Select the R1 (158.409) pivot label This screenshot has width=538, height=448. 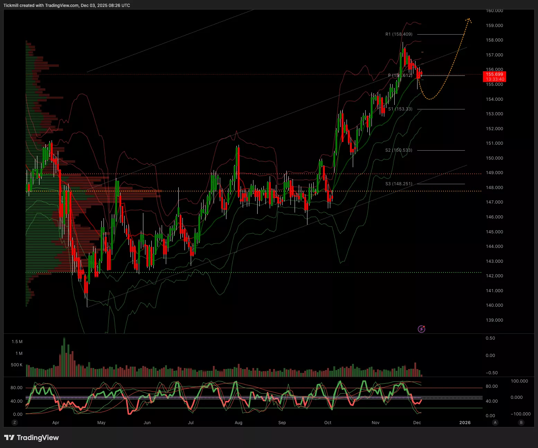tap(399, 34)
